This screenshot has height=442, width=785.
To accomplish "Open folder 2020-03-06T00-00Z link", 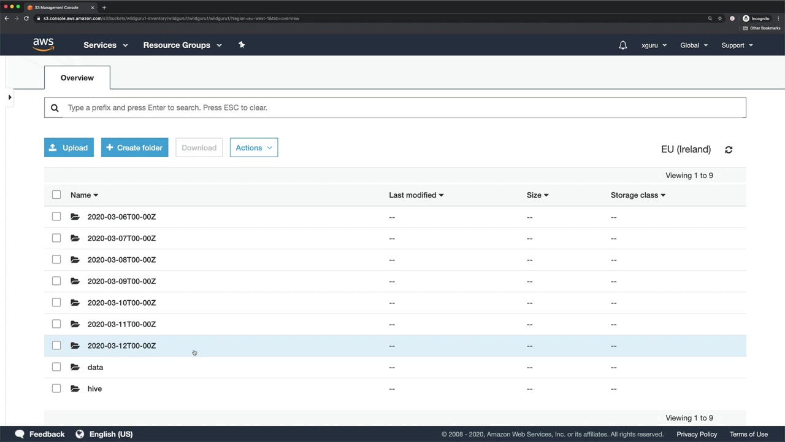I will pyautogui.click(x=121, y=217).
